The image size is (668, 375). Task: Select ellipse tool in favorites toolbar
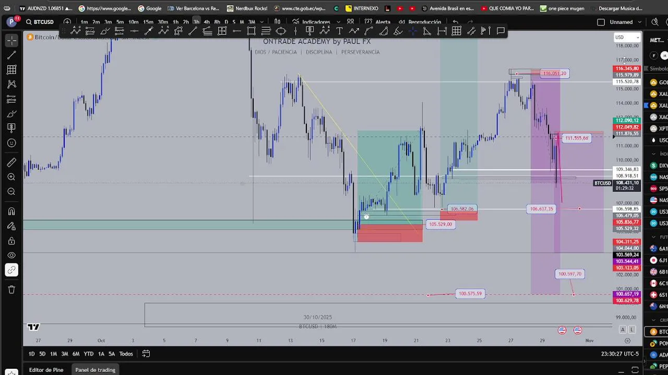281,31
